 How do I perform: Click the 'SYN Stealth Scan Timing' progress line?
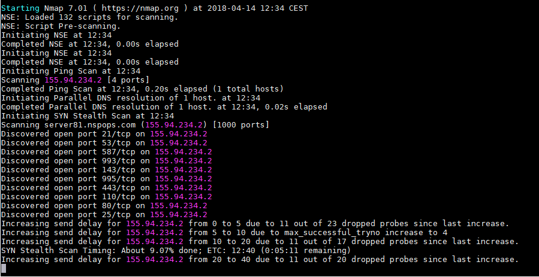[175, 250]
